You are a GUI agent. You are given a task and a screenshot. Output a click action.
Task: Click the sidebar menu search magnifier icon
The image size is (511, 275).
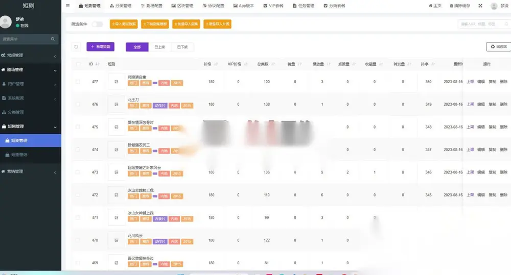53,39
